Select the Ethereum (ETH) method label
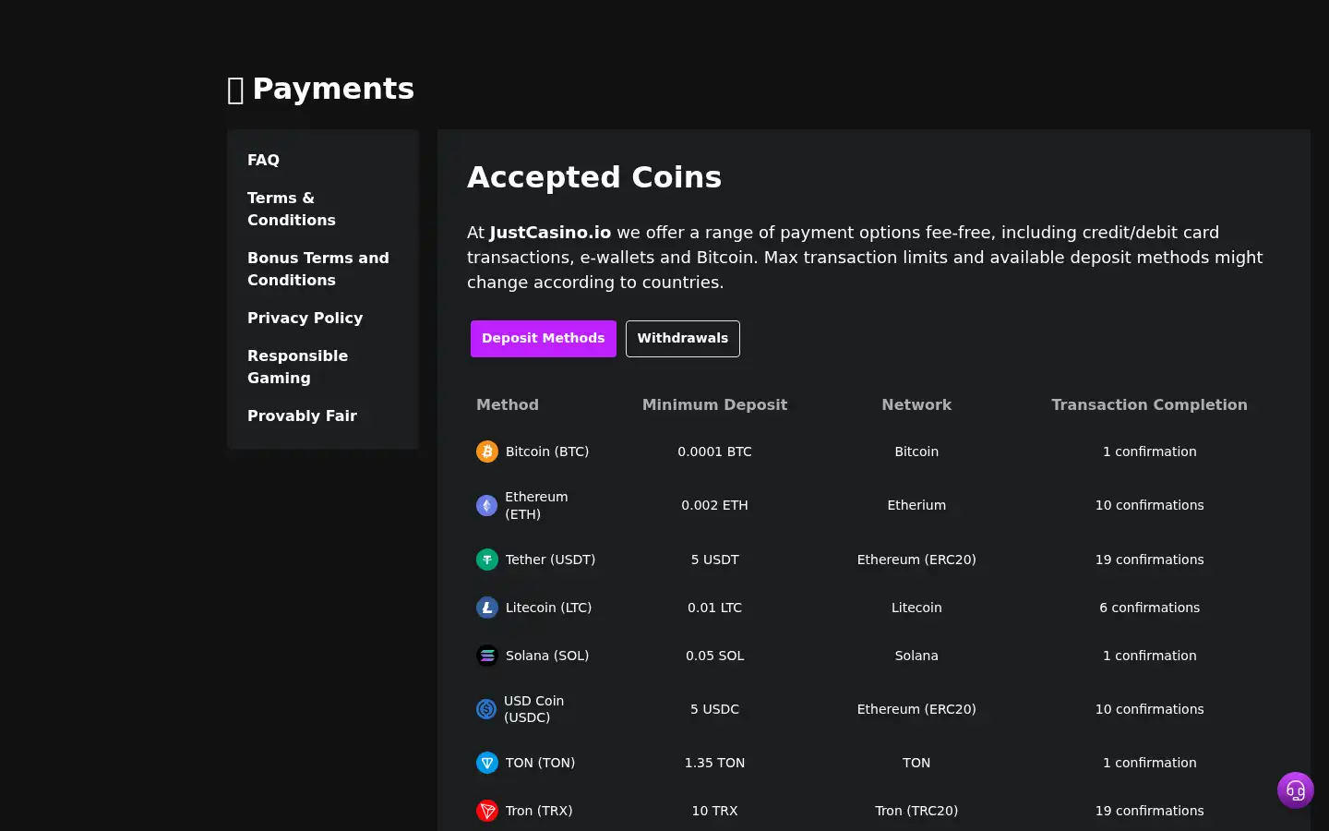This screenshot has width=1329, height=831. click(x=536, y=505)
